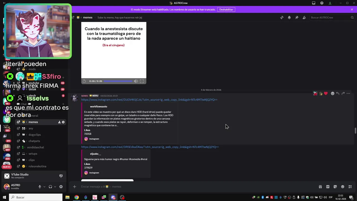Open memes channel settings gear
The image size is (357, 201).
coord(63,122)
